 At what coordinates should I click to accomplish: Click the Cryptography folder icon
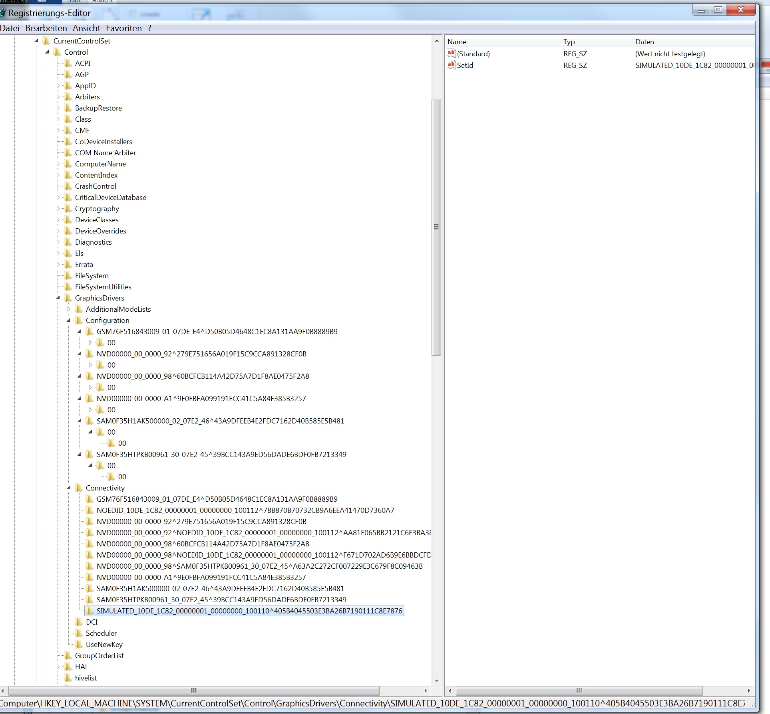68,209
